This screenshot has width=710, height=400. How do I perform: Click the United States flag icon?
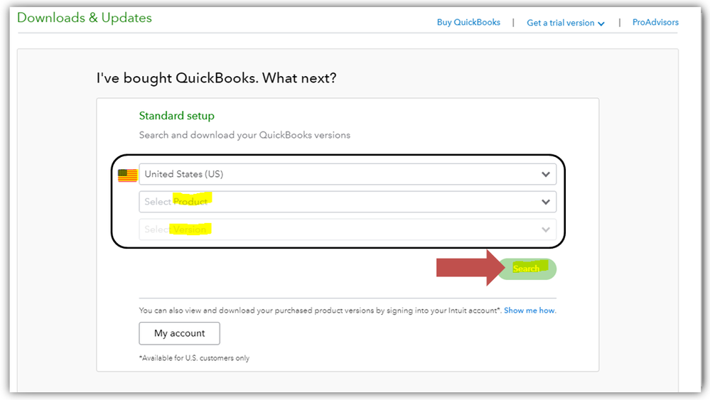pyautogui.click(x=128, y=175)
